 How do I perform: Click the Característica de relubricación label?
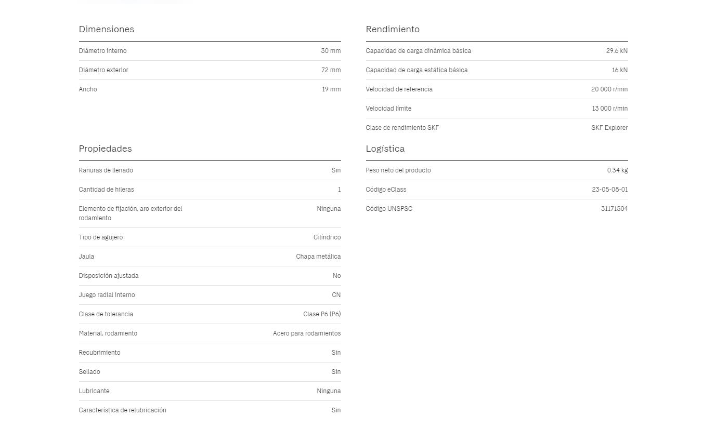pyautogui.click(x=122, y=410)
